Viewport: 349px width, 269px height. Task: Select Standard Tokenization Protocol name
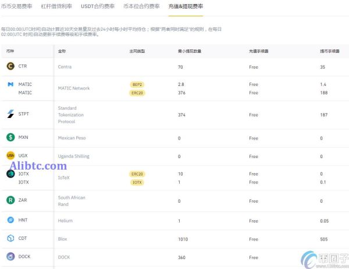[x=71, y=114]
